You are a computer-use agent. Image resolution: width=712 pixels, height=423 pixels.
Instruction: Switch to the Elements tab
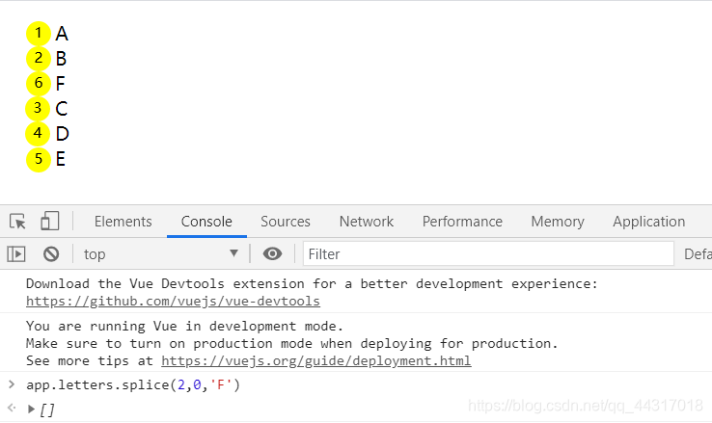(x=123, y=222)
